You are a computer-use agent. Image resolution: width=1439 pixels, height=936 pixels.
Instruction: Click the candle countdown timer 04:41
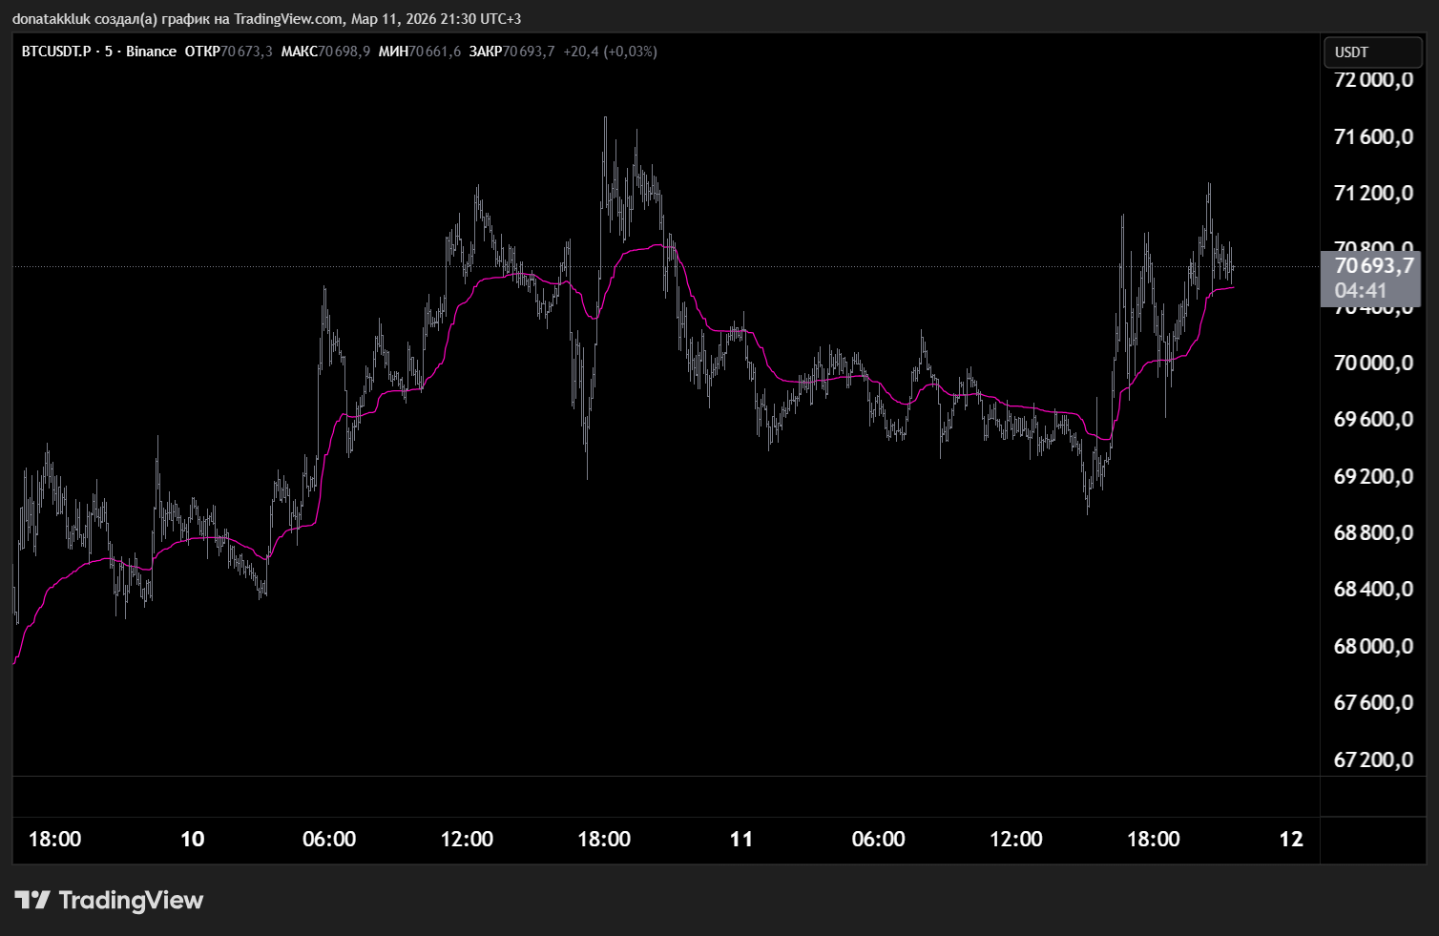click(x=1360, y=291)
